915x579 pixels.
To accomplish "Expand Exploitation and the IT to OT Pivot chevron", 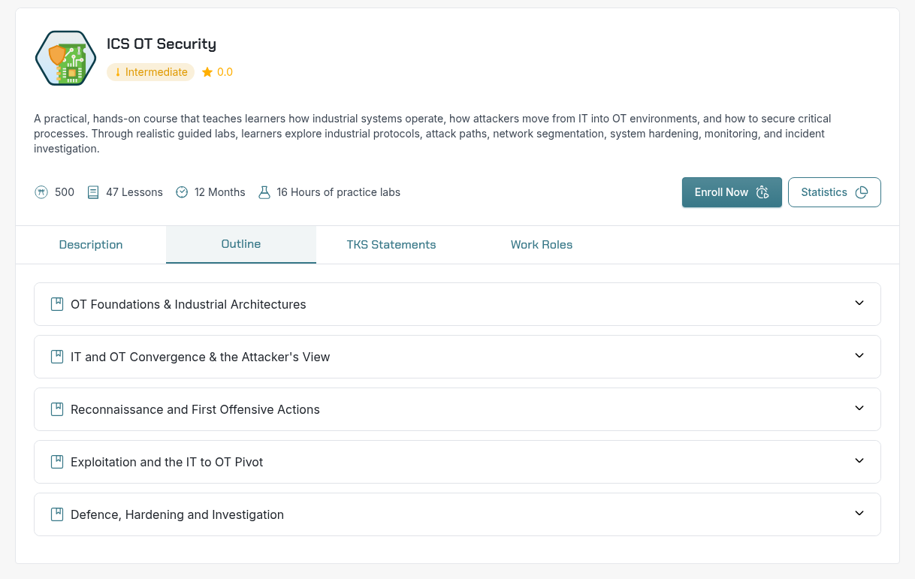I will (859, 461).
